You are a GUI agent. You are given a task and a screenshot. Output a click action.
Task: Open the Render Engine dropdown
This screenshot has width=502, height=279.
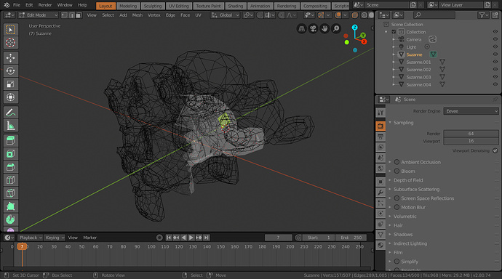471,111
